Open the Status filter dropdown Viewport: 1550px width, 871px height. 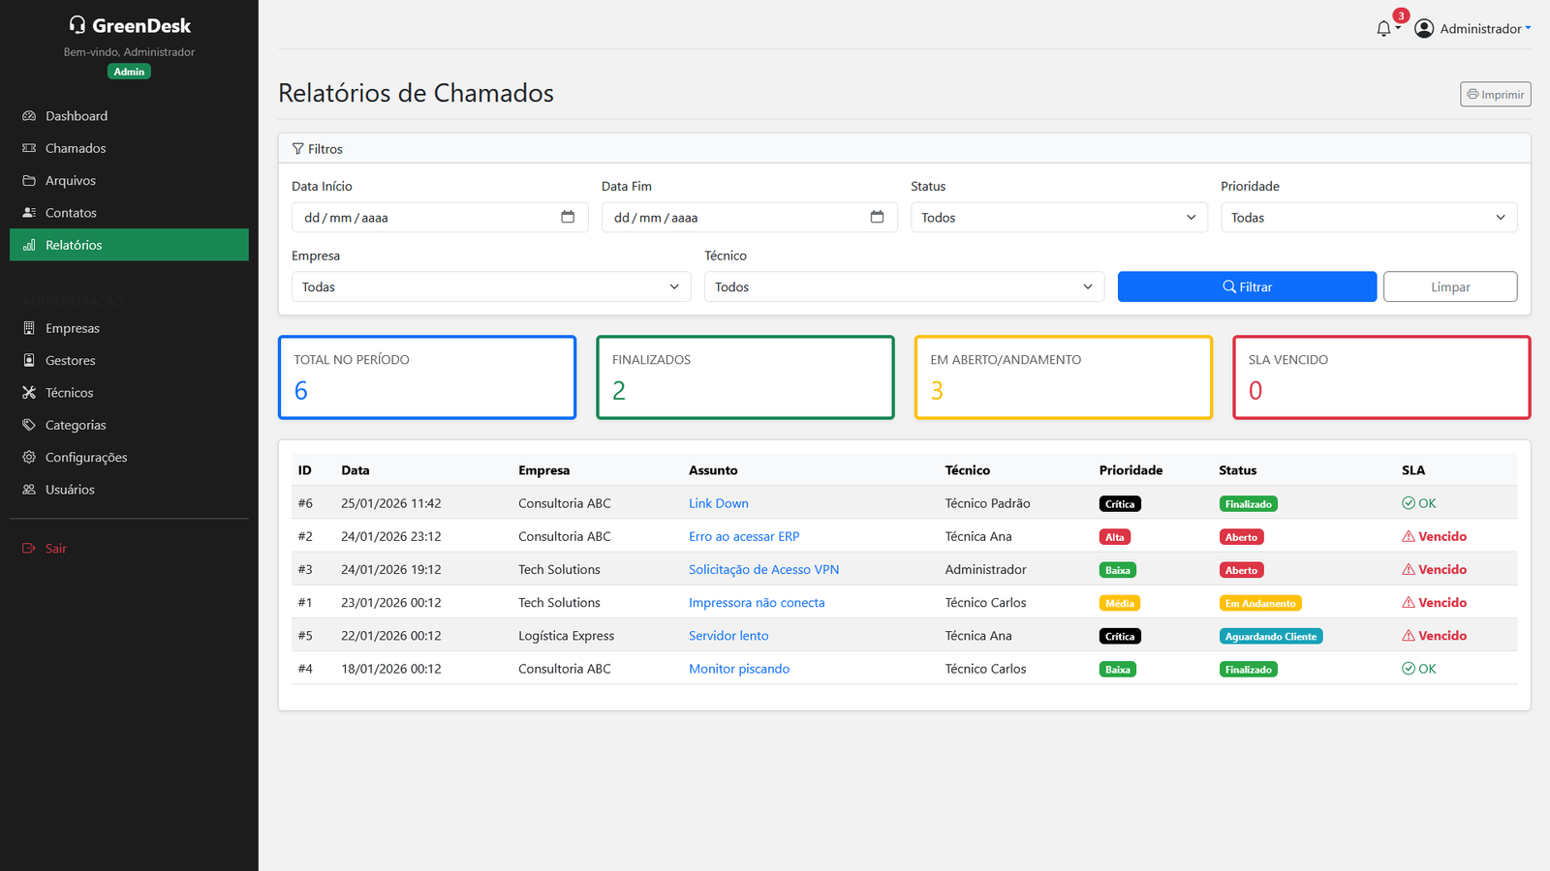click(1058, 217)
